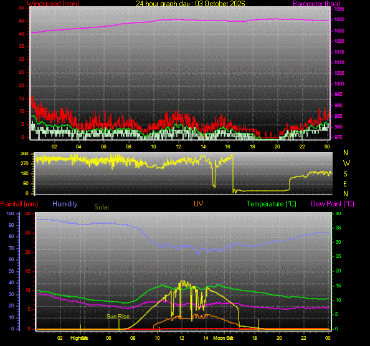Viewport: 370px width, 346px height.
Task: Click the Humidity legend label
Action: pyautogui.click(x=65, y=204)
